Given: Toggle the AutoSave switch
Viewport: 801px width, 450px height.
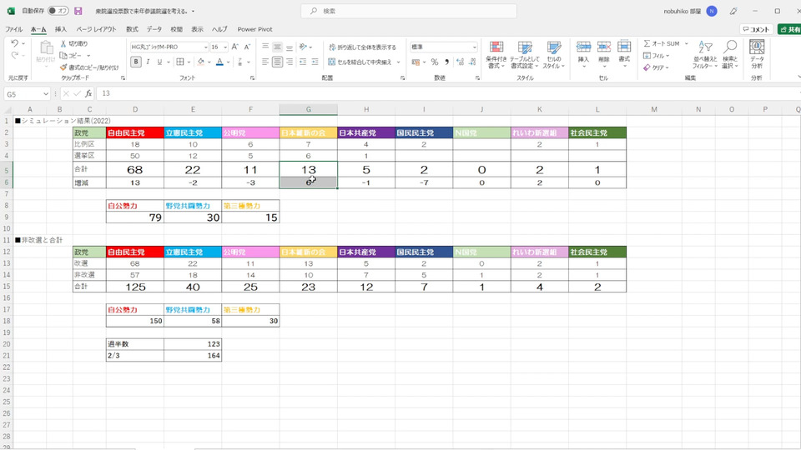Looking at the screenshot, I should click(x=58, y=11).
